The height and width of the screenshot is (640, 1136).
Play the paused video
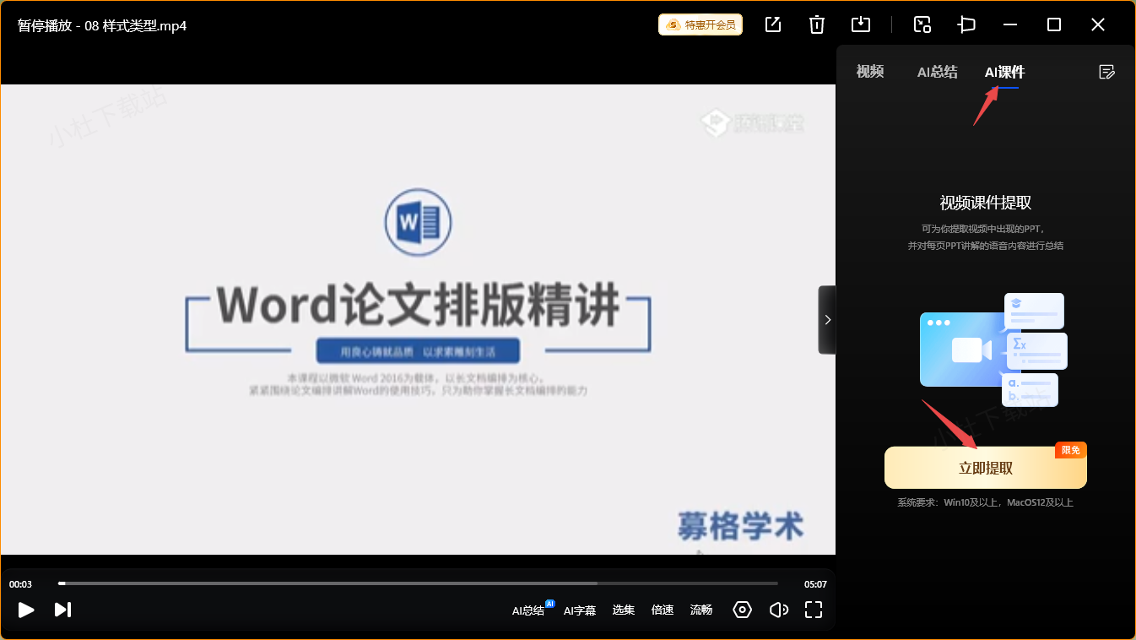pyautogui.click(x=26, y=610)
